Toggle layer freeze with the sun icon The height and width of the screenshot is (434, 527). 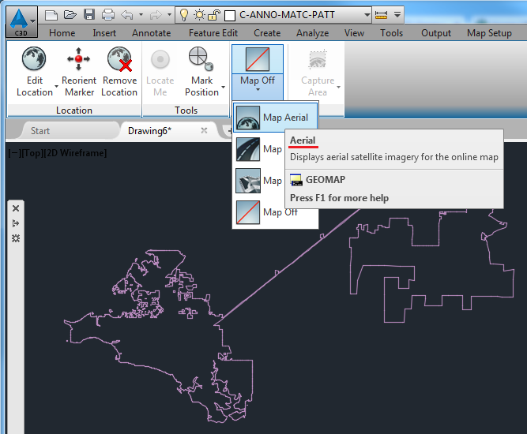pos(199,15)
